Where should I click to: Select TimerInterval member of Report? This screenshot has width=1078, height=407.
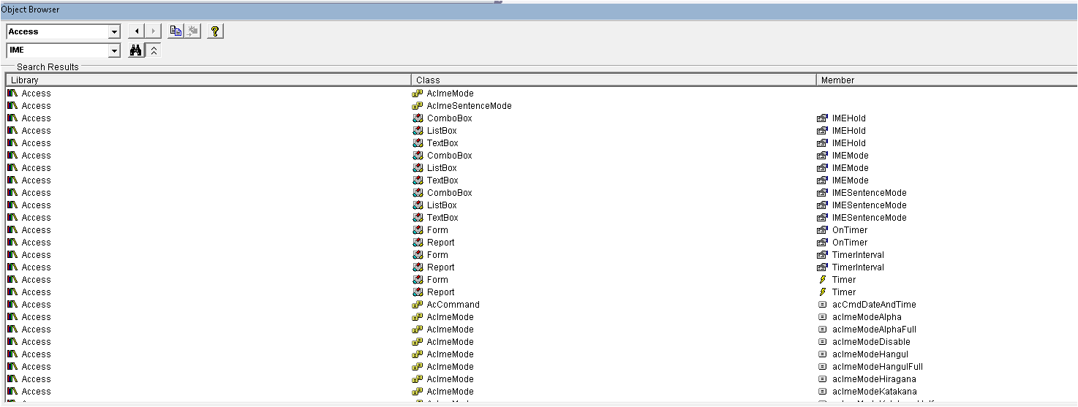(x=858, y=267)
